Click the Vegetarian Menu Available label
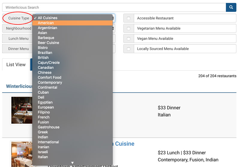Viewport: 240px width, 167px height. [x=159, y=28]
